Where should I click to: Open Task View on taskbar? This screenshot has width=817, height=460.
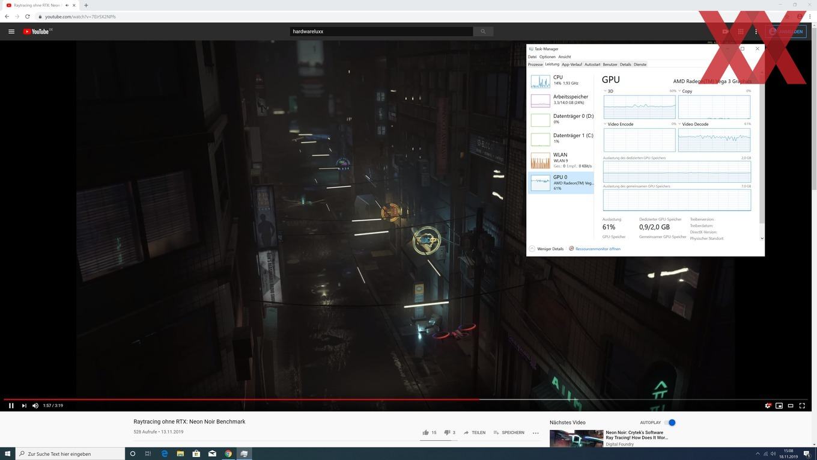[x=148, y=453]
